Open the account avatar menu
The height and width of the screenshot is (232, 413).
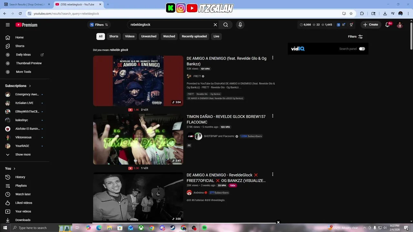[400, 25]
